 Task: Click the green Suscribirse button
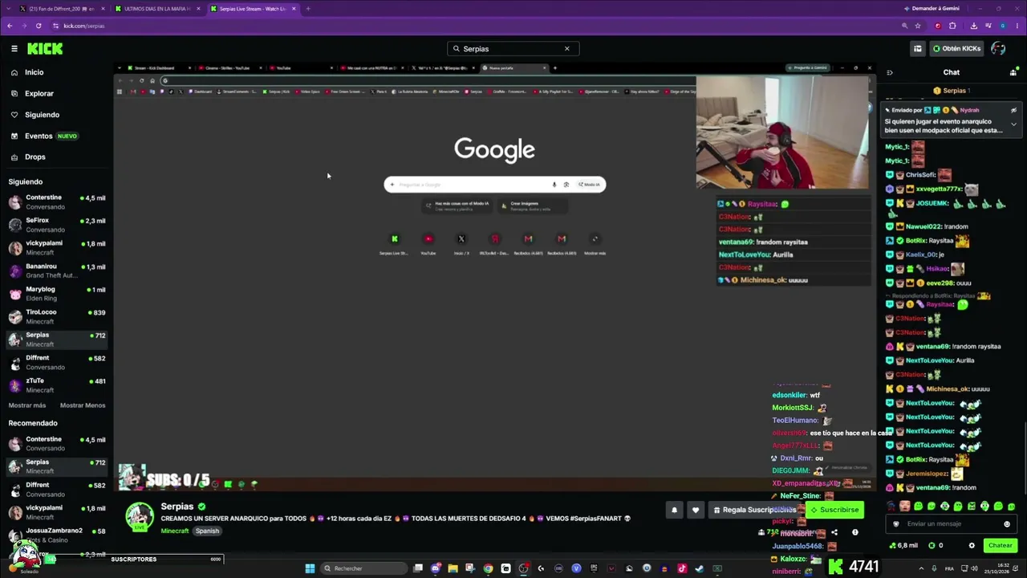834,510
